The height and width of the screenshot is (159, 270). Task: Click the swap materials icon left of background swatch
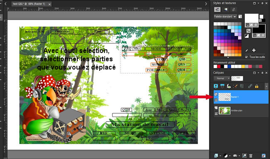pos(248,31)
